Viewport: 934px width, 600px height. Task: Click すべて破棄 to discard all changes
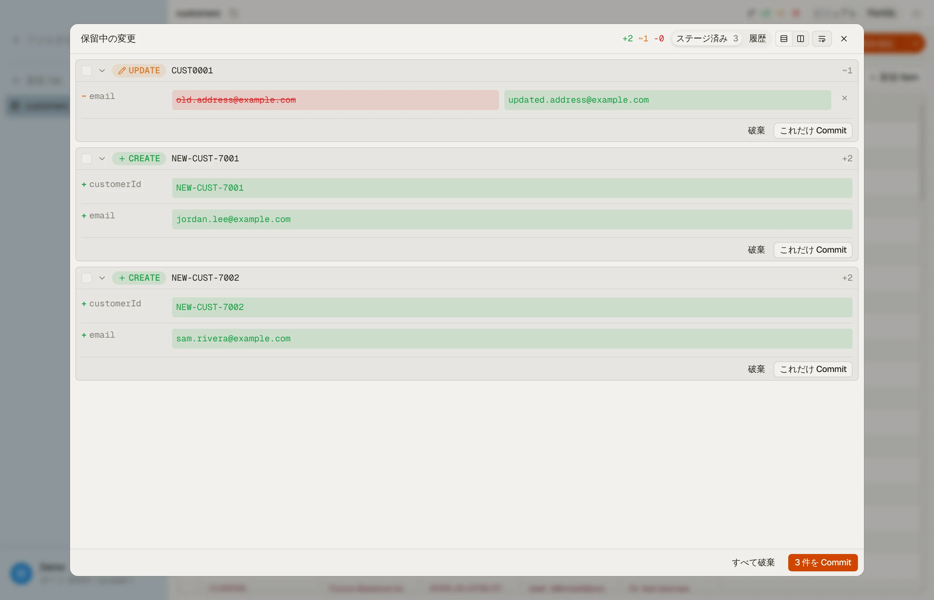(x=753, y=563)
